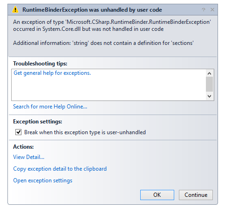Click the Additional information message text
The height and width of the screenshot is (209, 225).
[103, 43]
